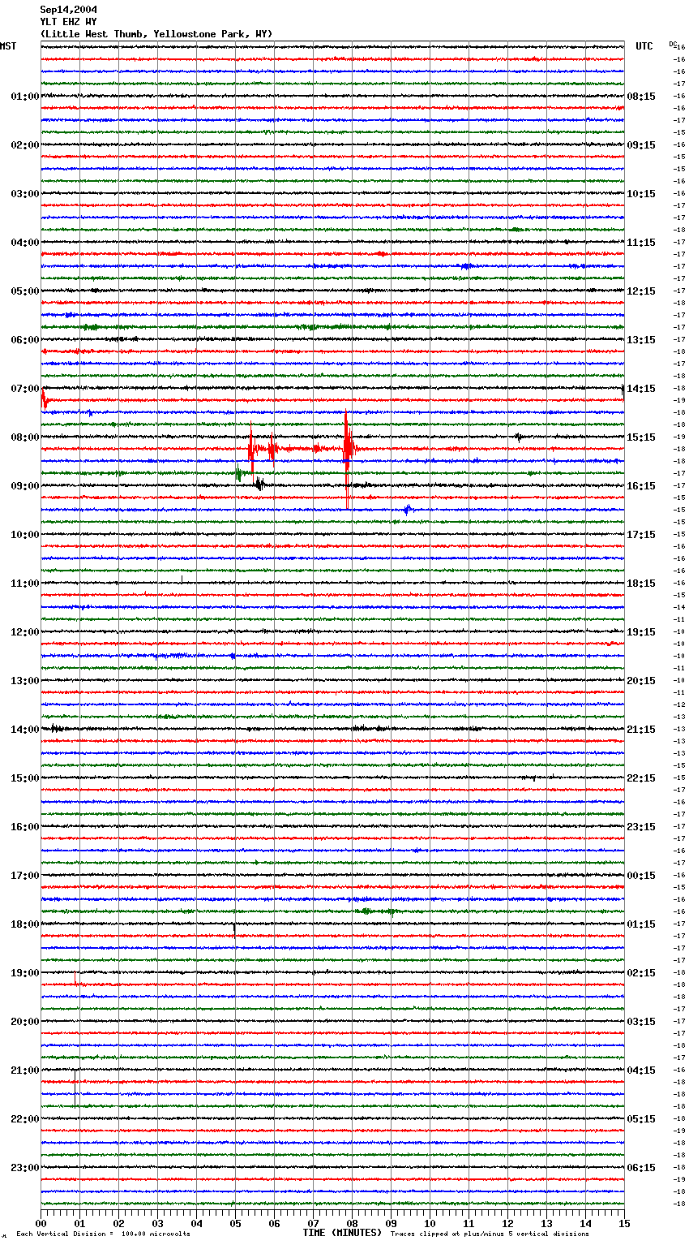This screenshot has height=1245, width=689.
Task: Select the 08:00 MST time label
Action: (25, 437)
